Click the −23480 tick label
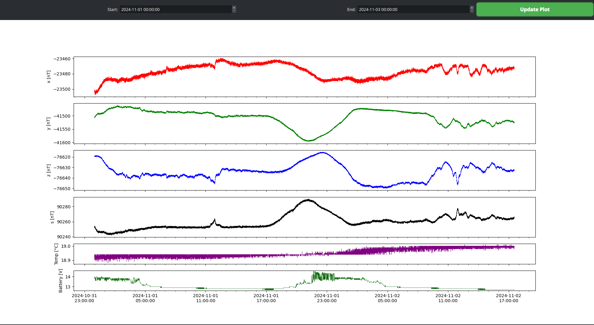Screen dimensions: 594x325 [x=62, y=74]
